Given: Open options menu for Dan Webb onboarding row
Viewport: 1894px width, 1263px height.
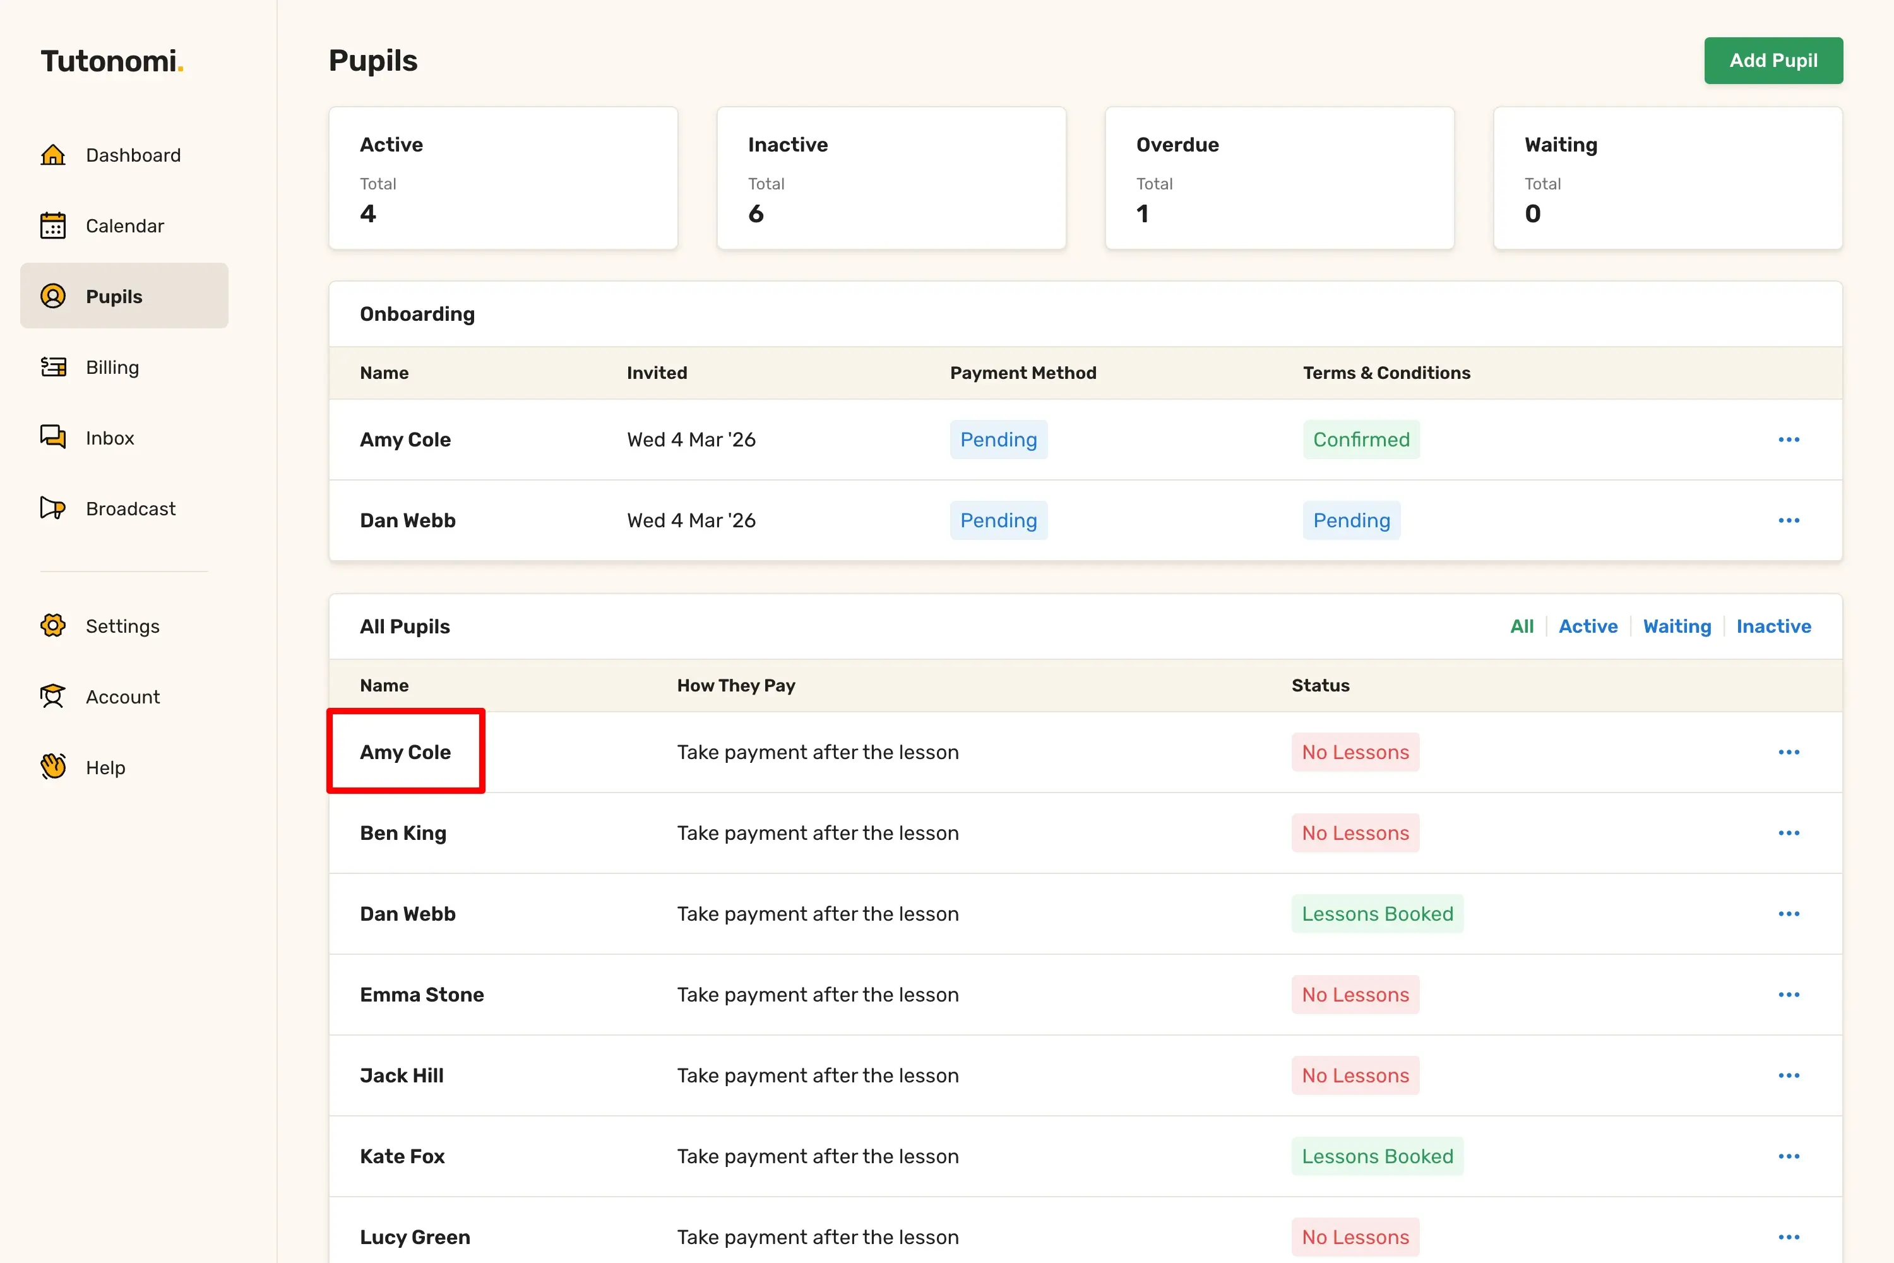Looking at the screenshot, I should pyautogui.click(x=1789, y=520).
